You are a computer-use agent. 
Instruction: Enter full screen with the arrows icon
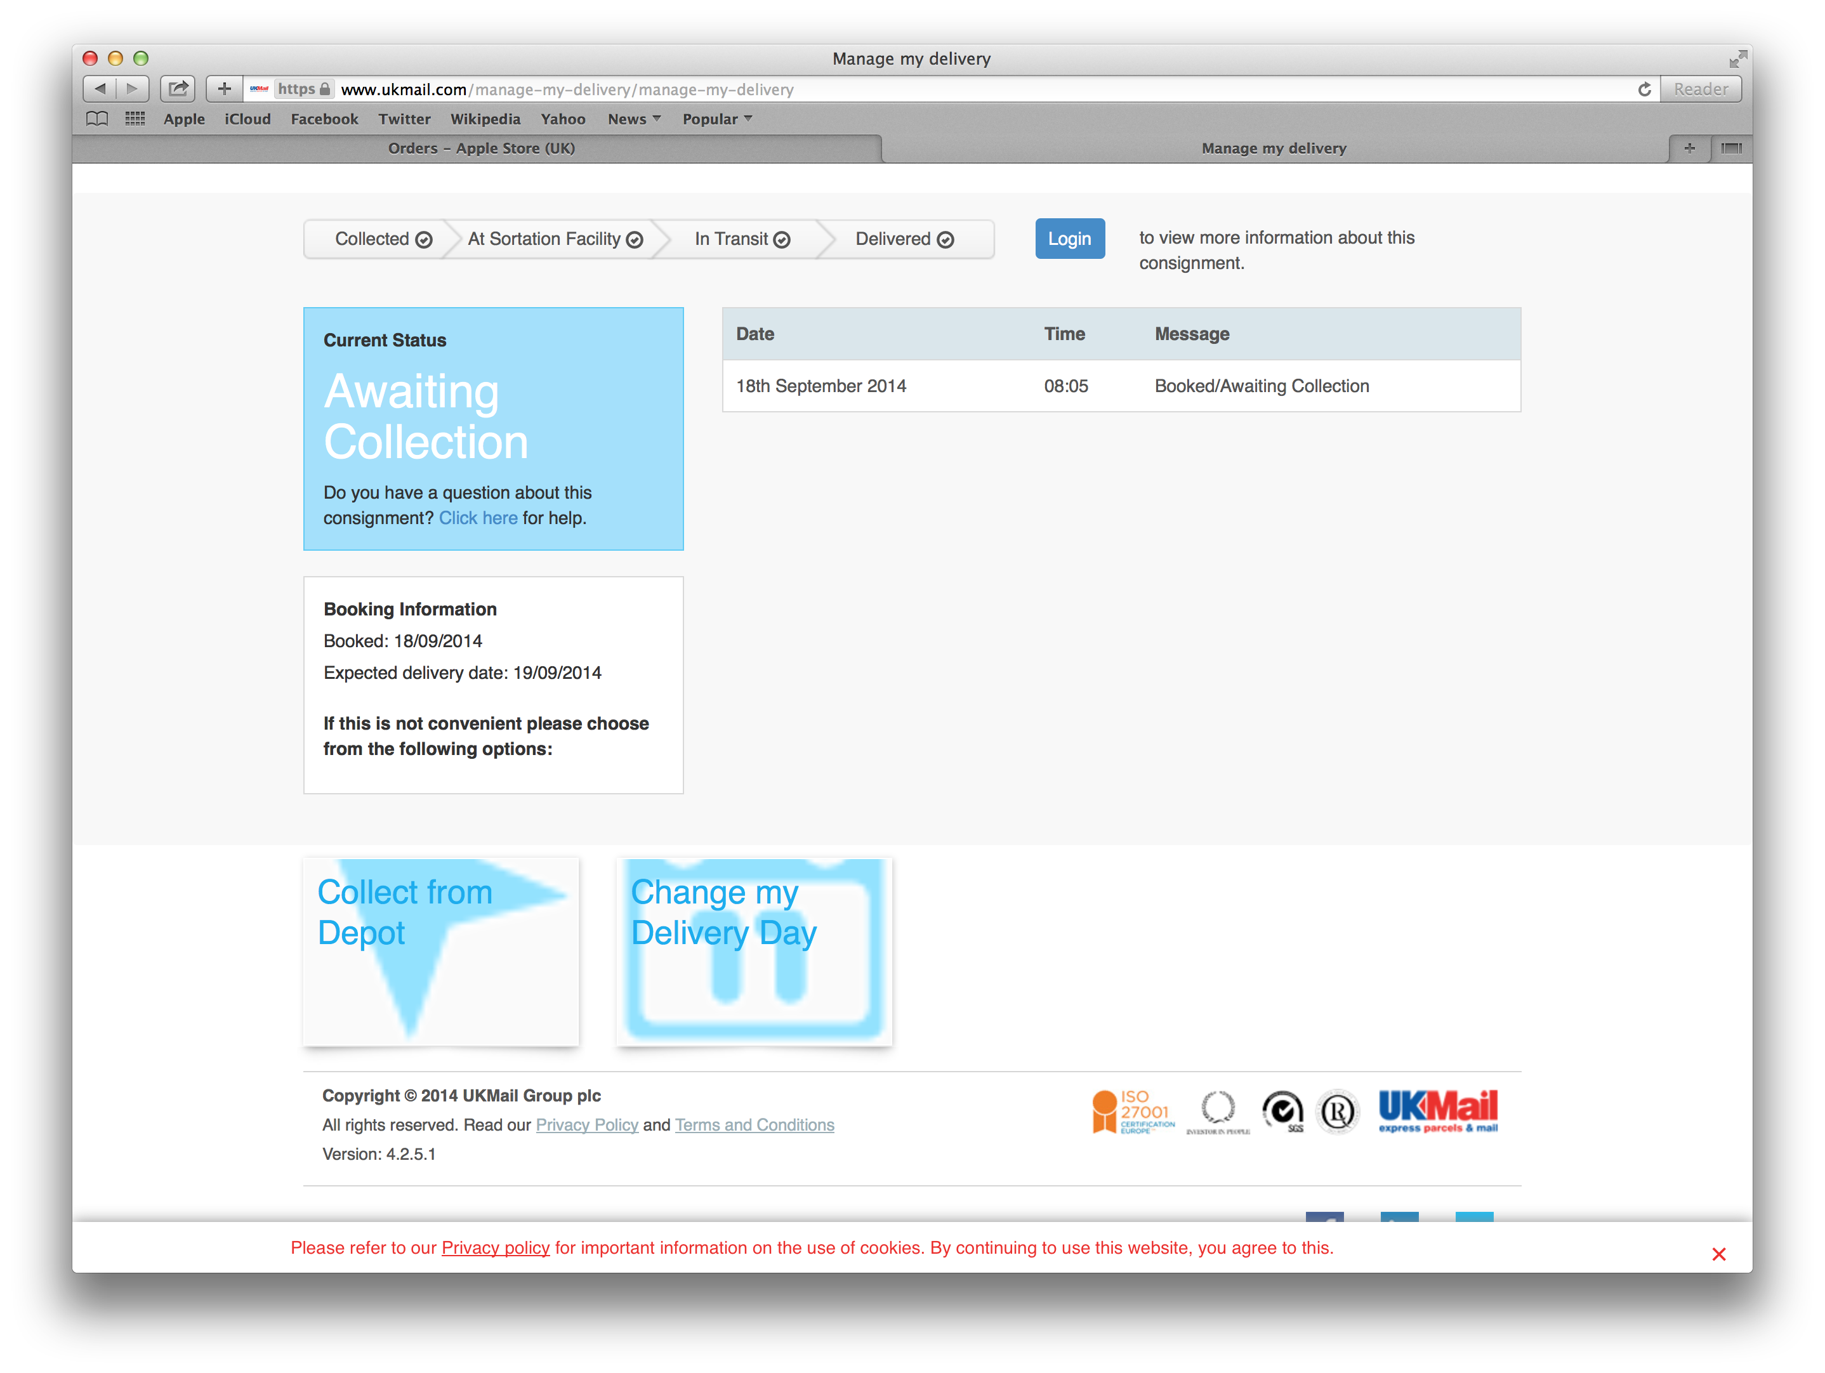point(1737,58)
